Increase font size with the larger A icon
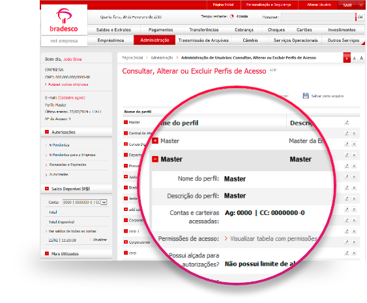 361,58
